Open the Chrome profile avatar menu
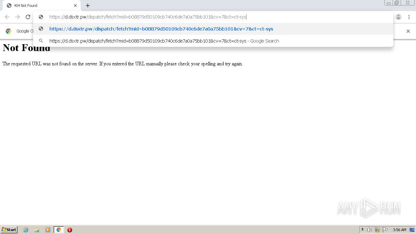The width and height of the screenshot is (416, 234). click(x=398, y=17)
